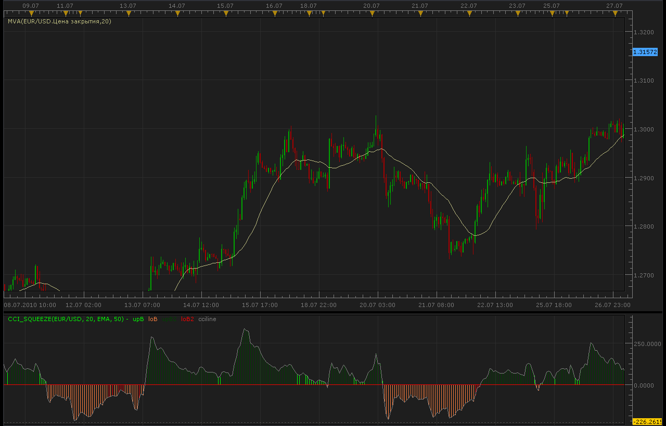Select the 20.07 day marker
The image size is (666, 426).
[372, 13]
